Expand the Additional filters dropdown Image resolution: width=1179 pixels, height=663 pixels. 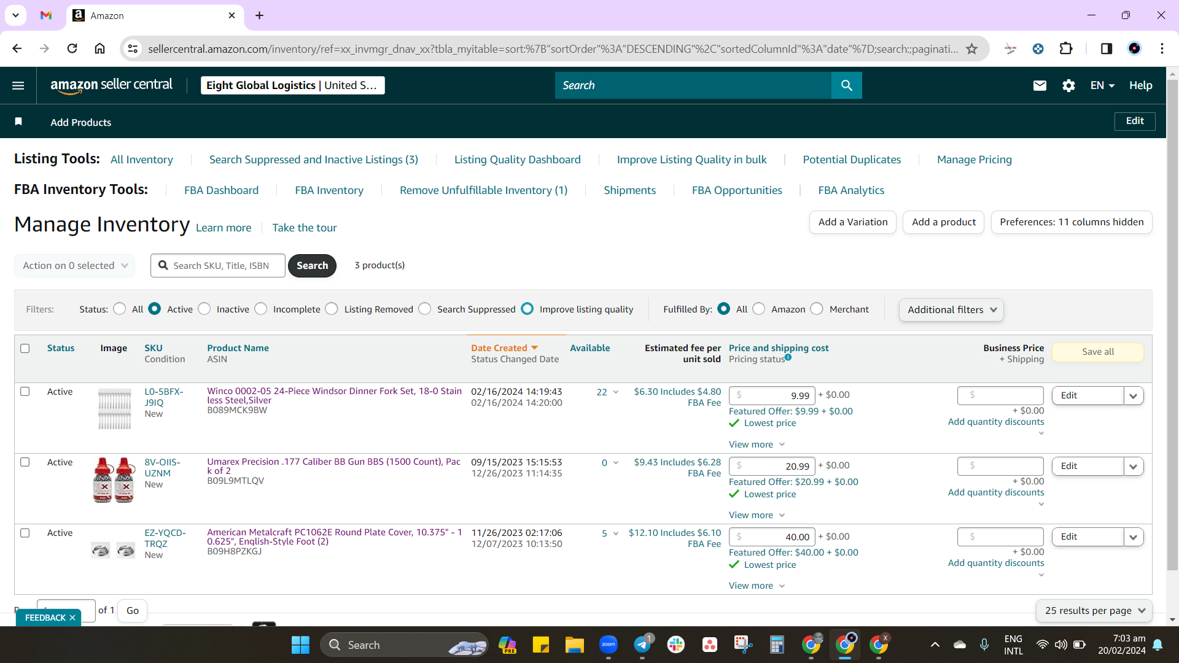click(x=951, y=310)
